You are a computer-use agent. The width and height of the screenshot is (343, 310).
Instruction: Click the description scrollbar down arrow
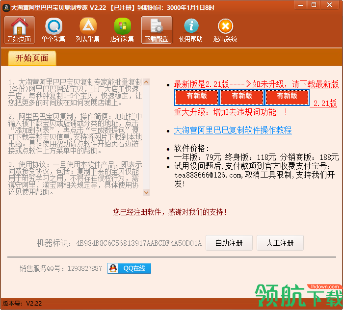pos(146,192)
